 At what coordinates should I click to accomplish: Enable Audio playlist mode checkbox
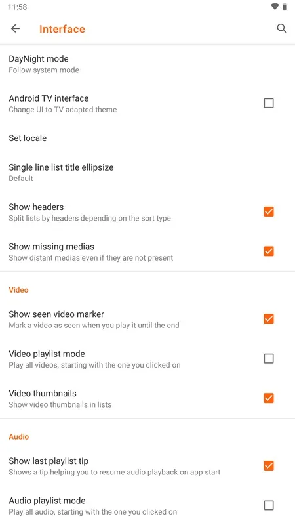click(x=269, y=505)
